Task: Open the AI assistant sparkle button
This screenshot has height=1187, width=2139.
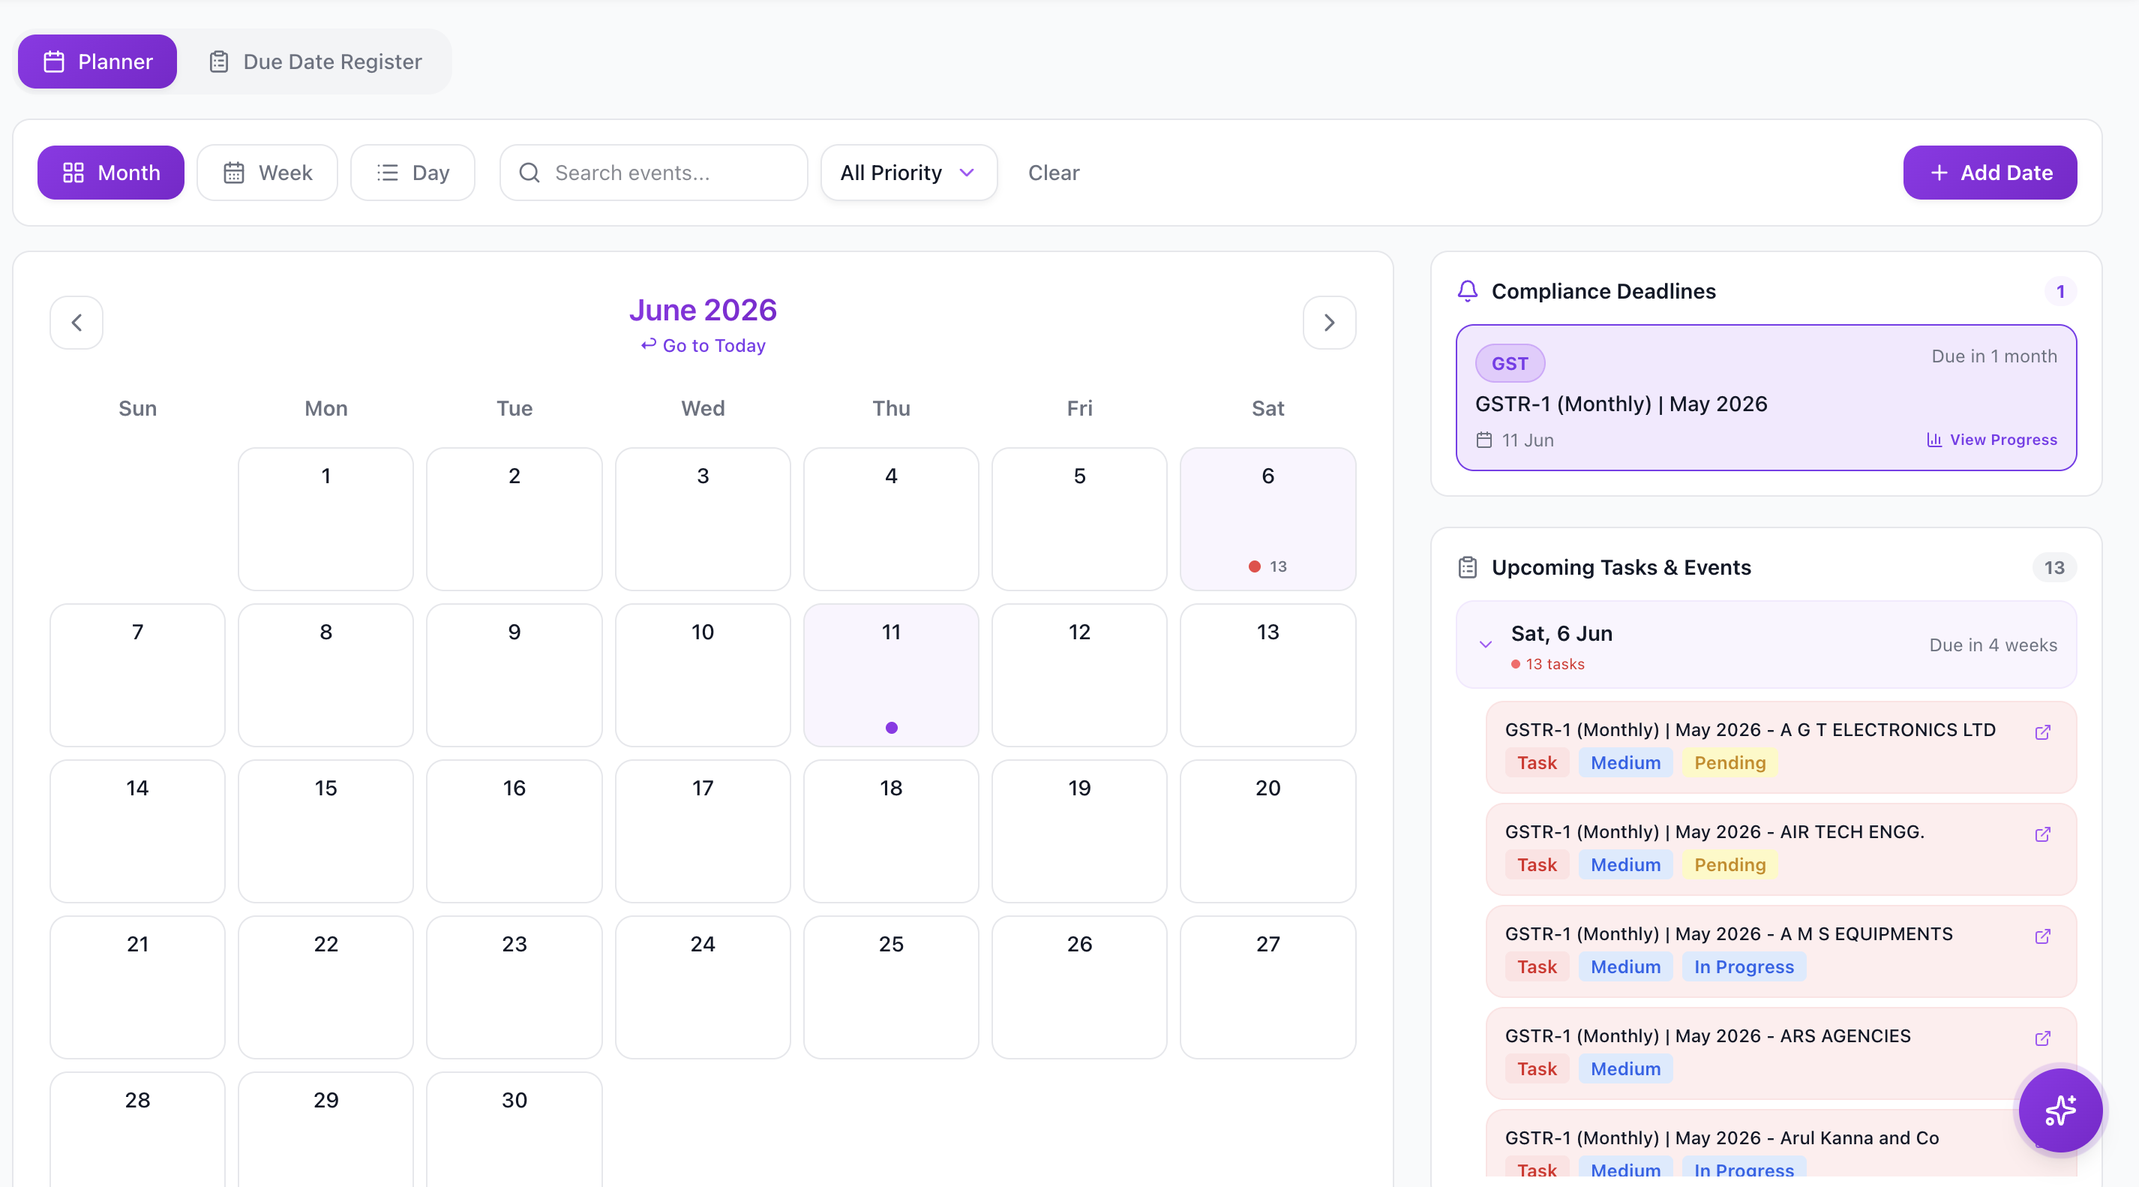Action: coord(2060,1110)
